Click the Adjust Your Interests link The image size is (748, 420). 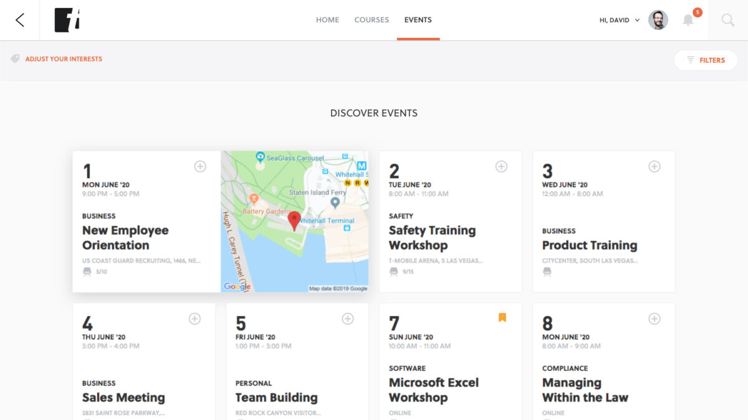(64, 59)
